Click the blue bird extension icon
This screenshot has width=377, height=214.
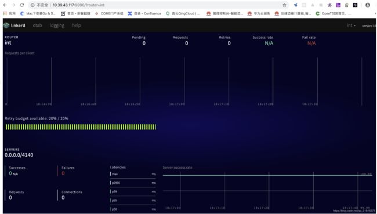click(x=295, y=5)
